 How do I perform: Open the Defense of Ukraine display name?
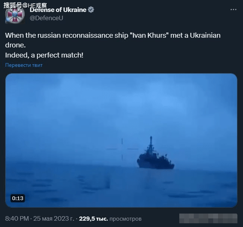tap(58, 10)
